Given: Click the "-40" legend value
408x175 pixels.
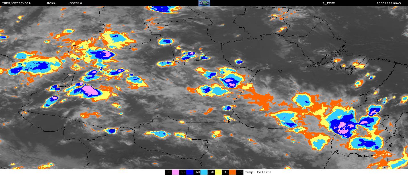Looking at the screenshot, I should 225,172.
